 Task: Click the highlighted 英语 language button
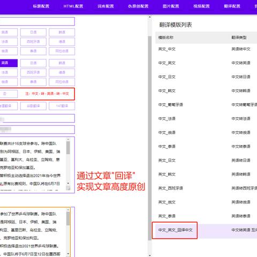tap(9, 63)
